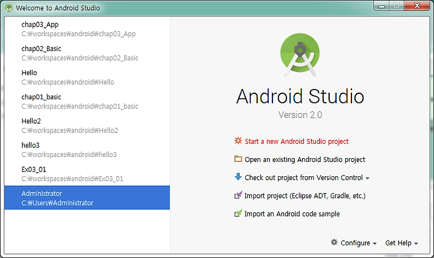Open recent project chap01_basic

point(87,102)
